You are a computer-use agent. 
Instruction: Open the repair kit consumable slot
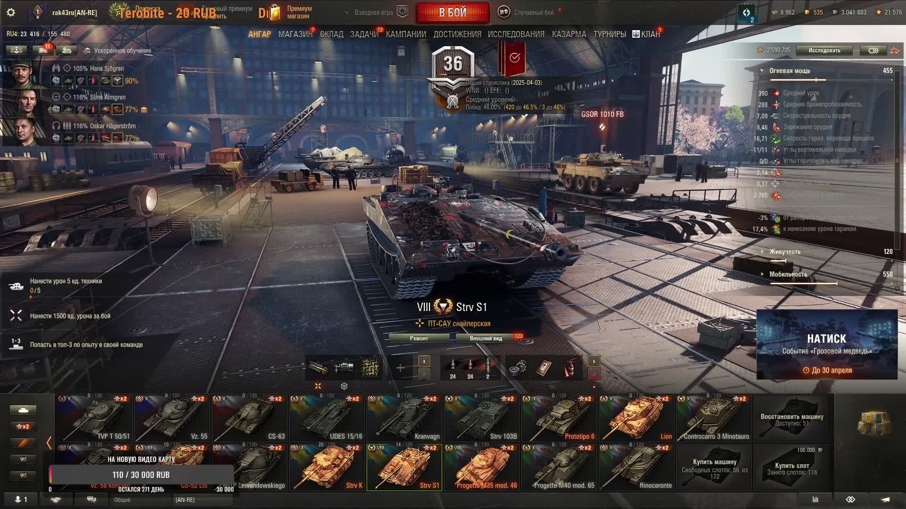point(518,368)
